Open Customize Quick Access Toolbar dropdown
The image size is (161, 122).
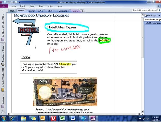(x=19, y=2)
